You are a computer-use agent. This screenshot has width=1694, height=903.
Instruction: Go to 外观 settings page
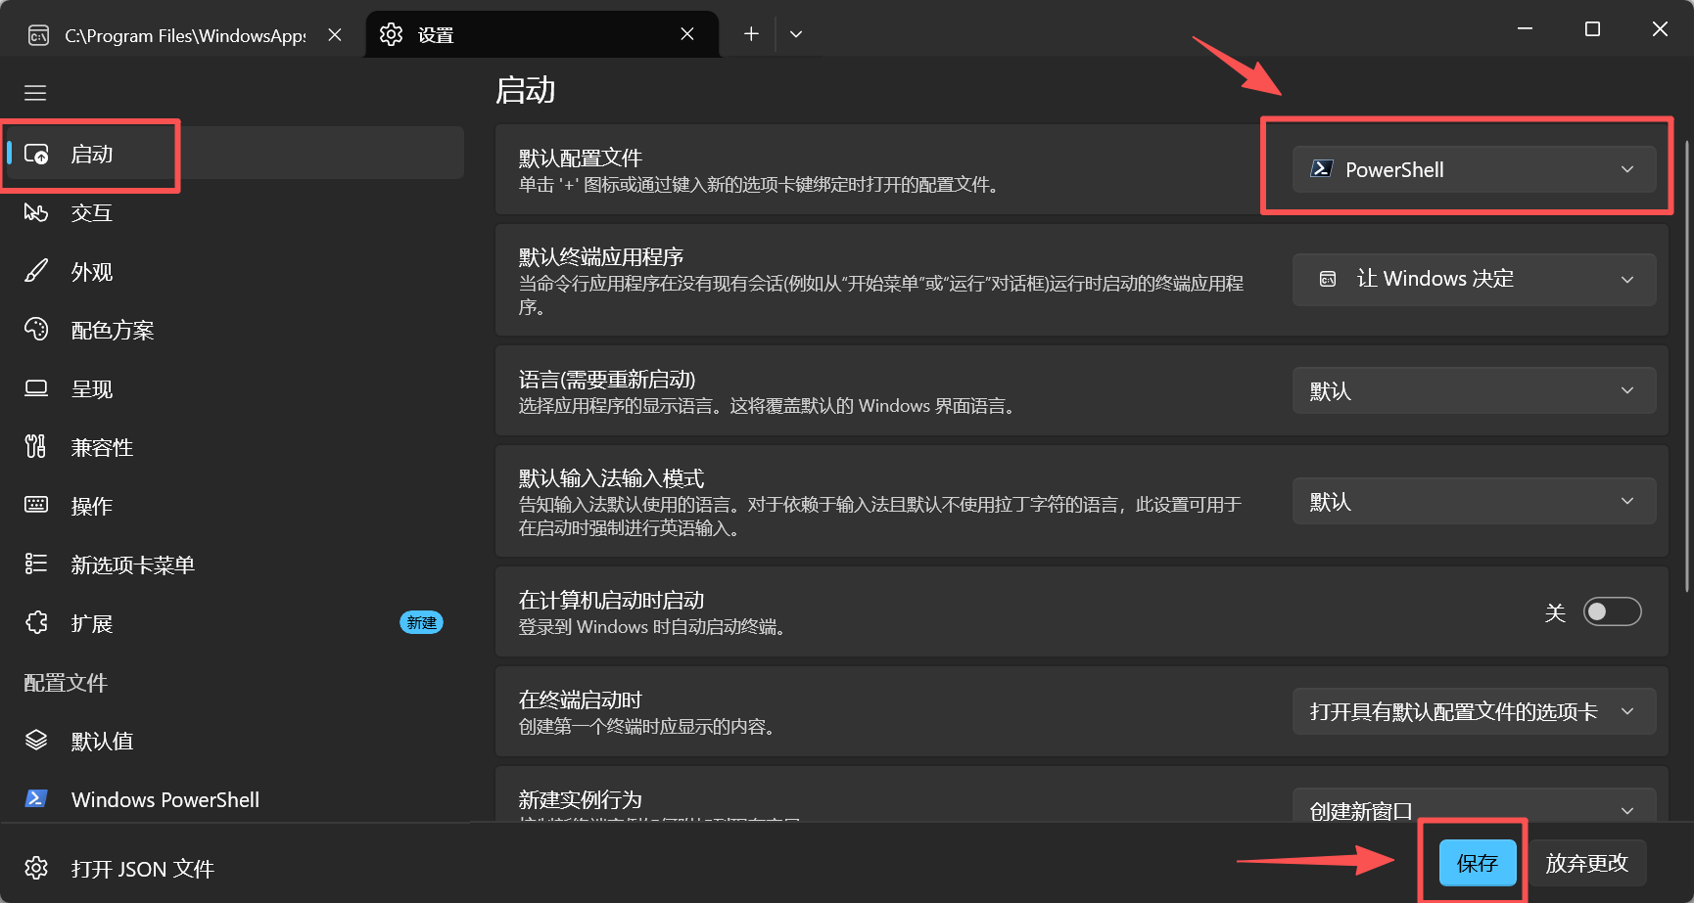(235, 271)
